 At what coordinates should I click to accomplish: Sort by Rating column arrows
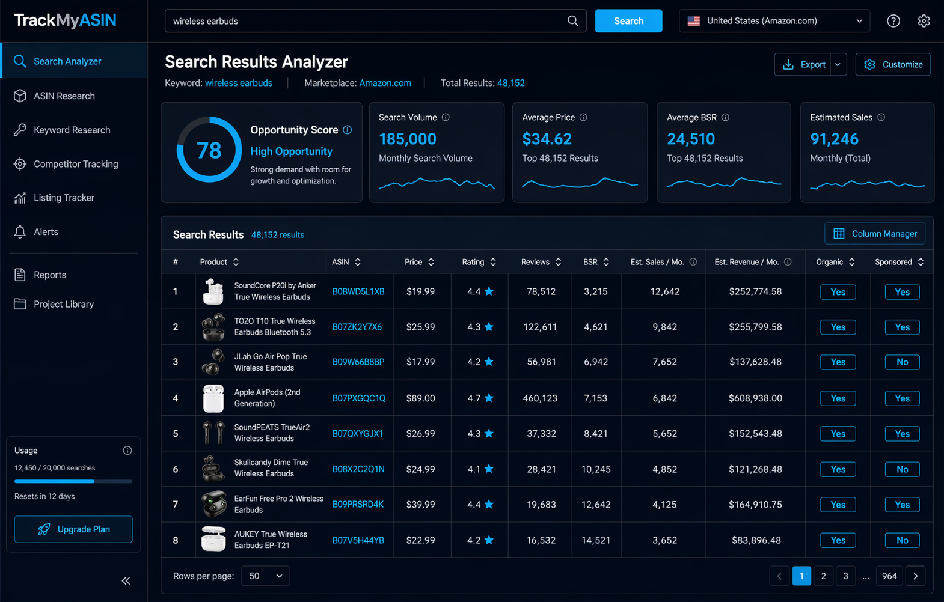[x=493, y=262]
